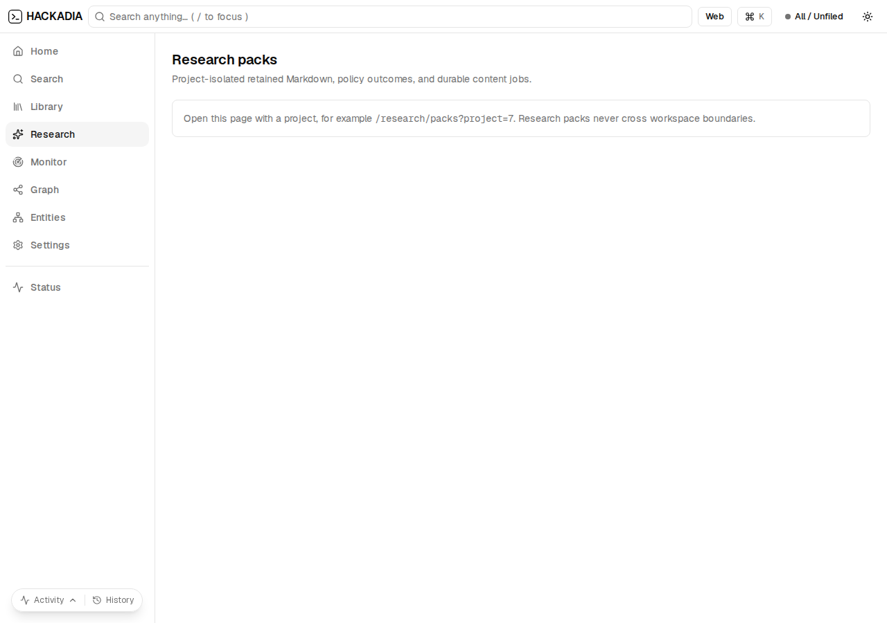Click the Library books icon
Screen dimensions: 887x623
click(18, 107)
